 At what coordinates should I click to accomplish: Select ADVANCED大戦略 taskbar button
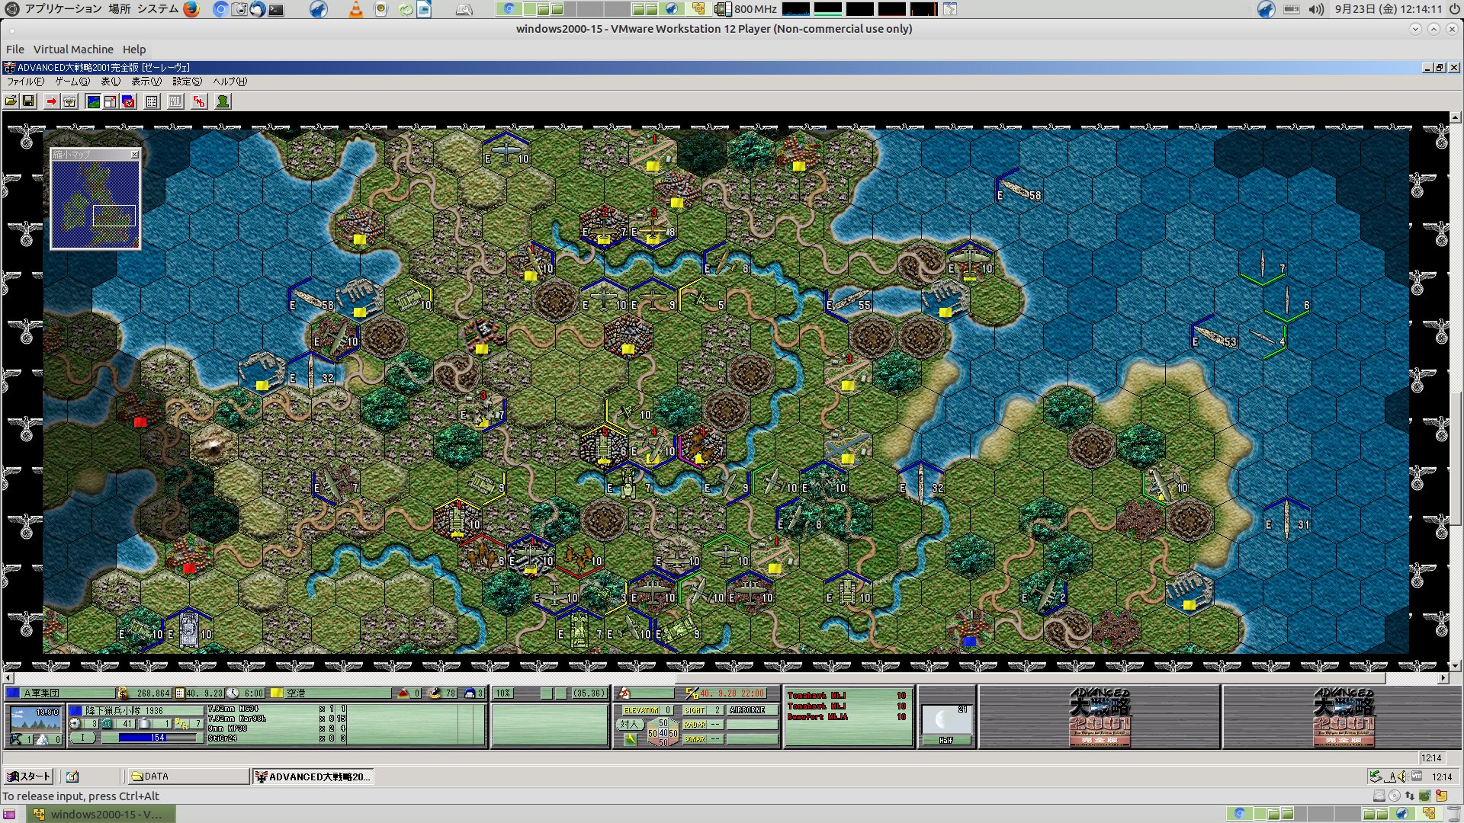(313, 777)
